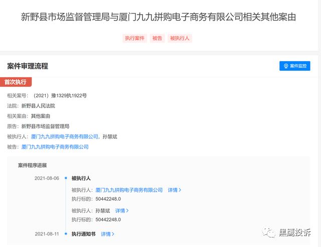Click the 2021-08-06 timeline dot
The image size is (321, 247).
click(66, 178)
